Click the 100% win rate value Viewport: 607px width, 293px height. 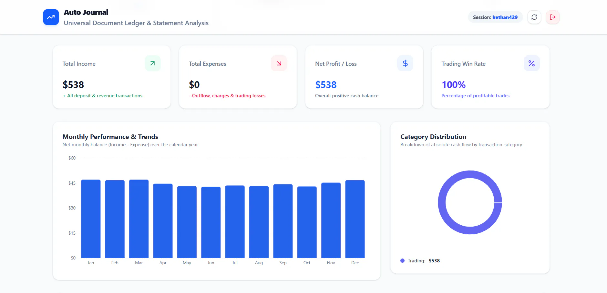point(454,84)
